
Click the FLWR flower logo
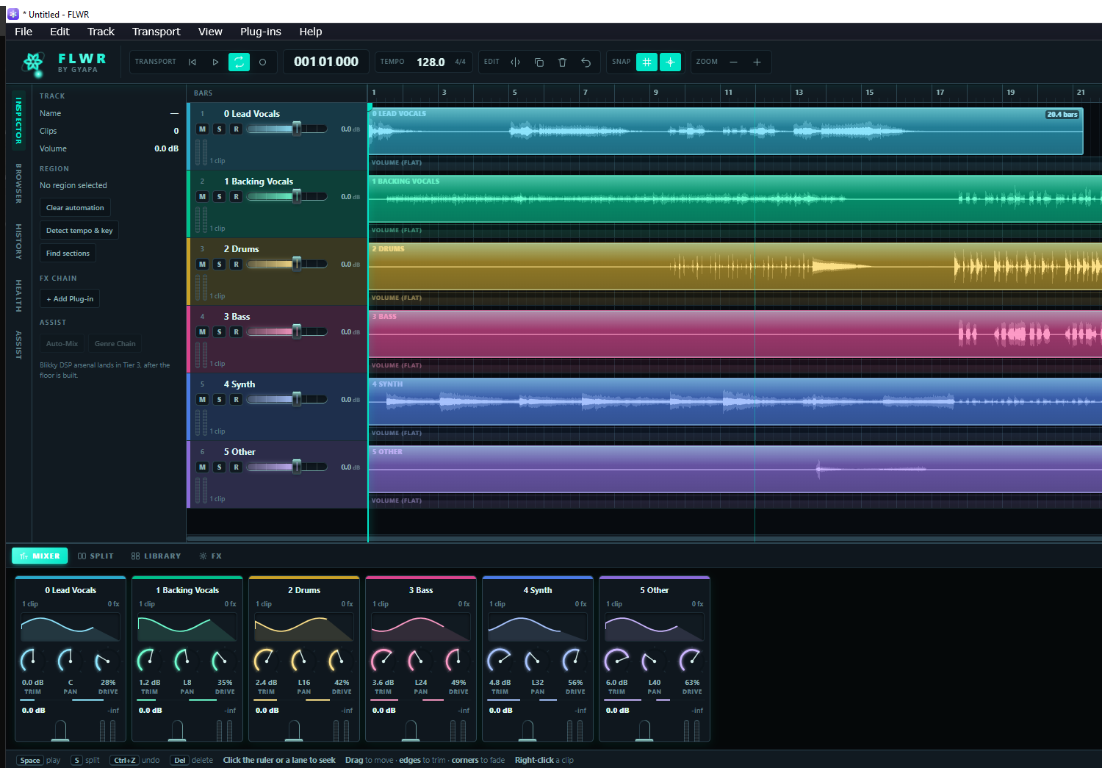[x=33, y=62]
